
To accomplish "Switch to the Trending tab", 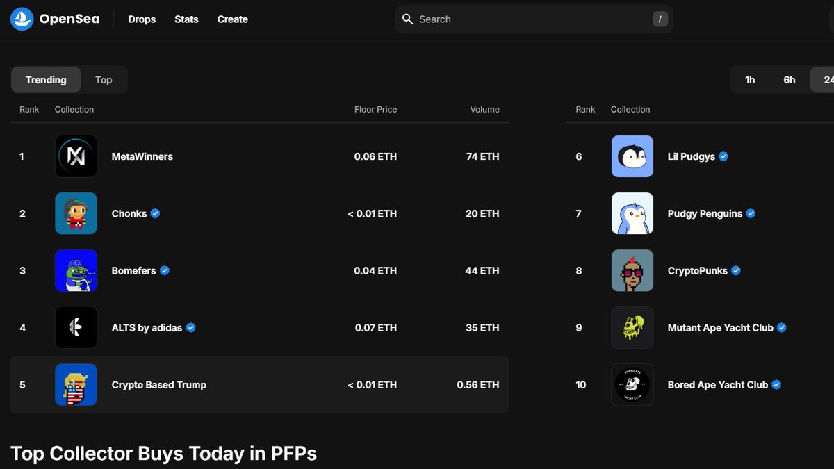I will pyautogui.click(x=46, y=80).
